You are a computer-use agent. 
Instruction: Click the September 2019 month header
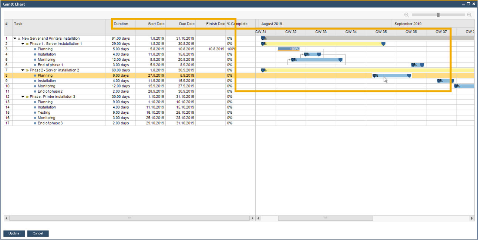[408, 24]
